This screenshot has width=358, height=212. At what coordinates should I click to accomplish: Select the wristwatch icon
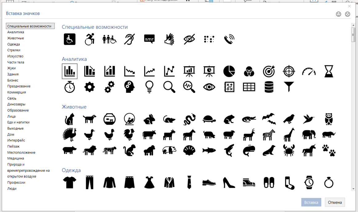coord(309,183)
